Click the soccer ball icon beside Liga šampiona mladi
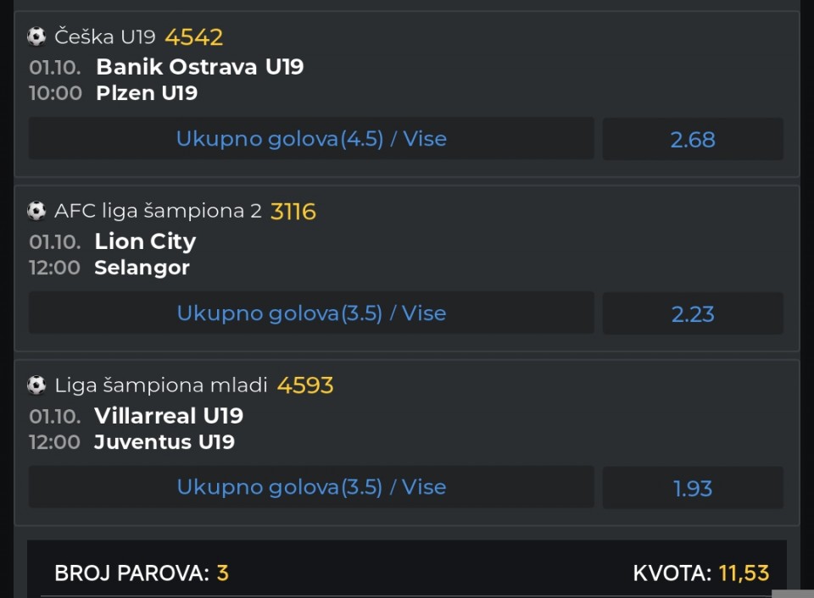 coord(36,385)
